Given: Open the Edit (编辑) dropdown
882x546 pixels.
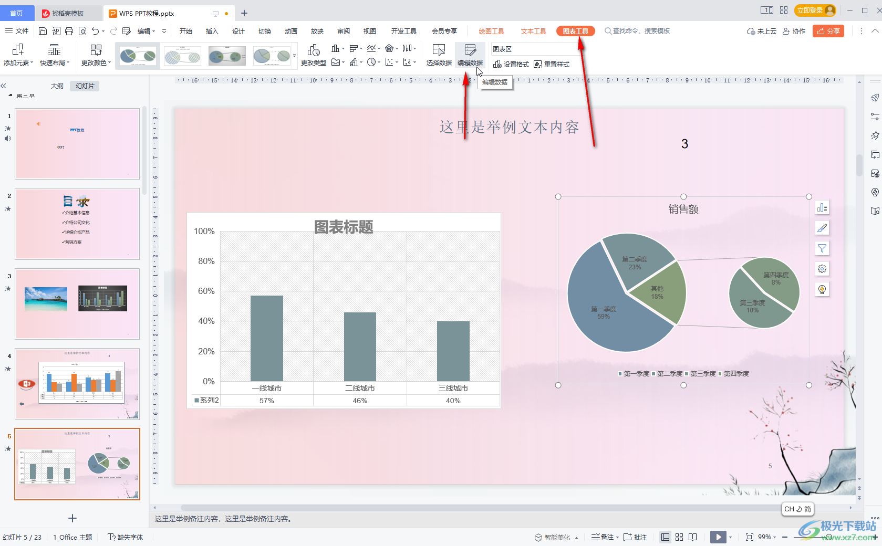Looking at the screenshot, I should (x=147, y=31).
